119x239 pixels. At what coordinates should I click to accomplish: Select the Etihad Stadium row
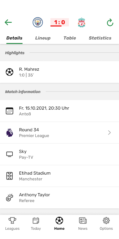[x=59, y=176]
